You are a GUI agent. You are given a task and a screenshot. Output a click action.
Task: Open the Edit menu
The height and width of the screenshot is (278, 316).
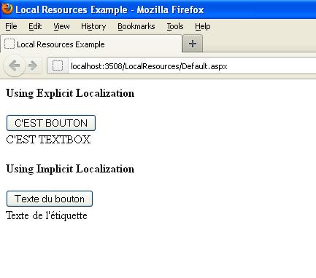tap(35, 26)
